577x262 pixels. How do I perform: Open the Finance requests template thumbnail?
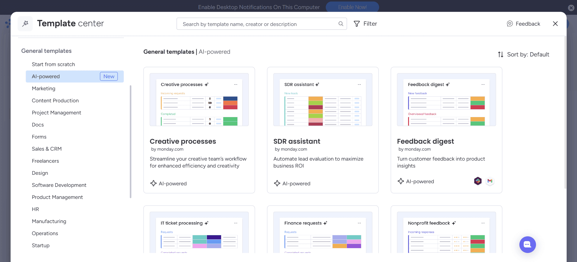[323, 232]
